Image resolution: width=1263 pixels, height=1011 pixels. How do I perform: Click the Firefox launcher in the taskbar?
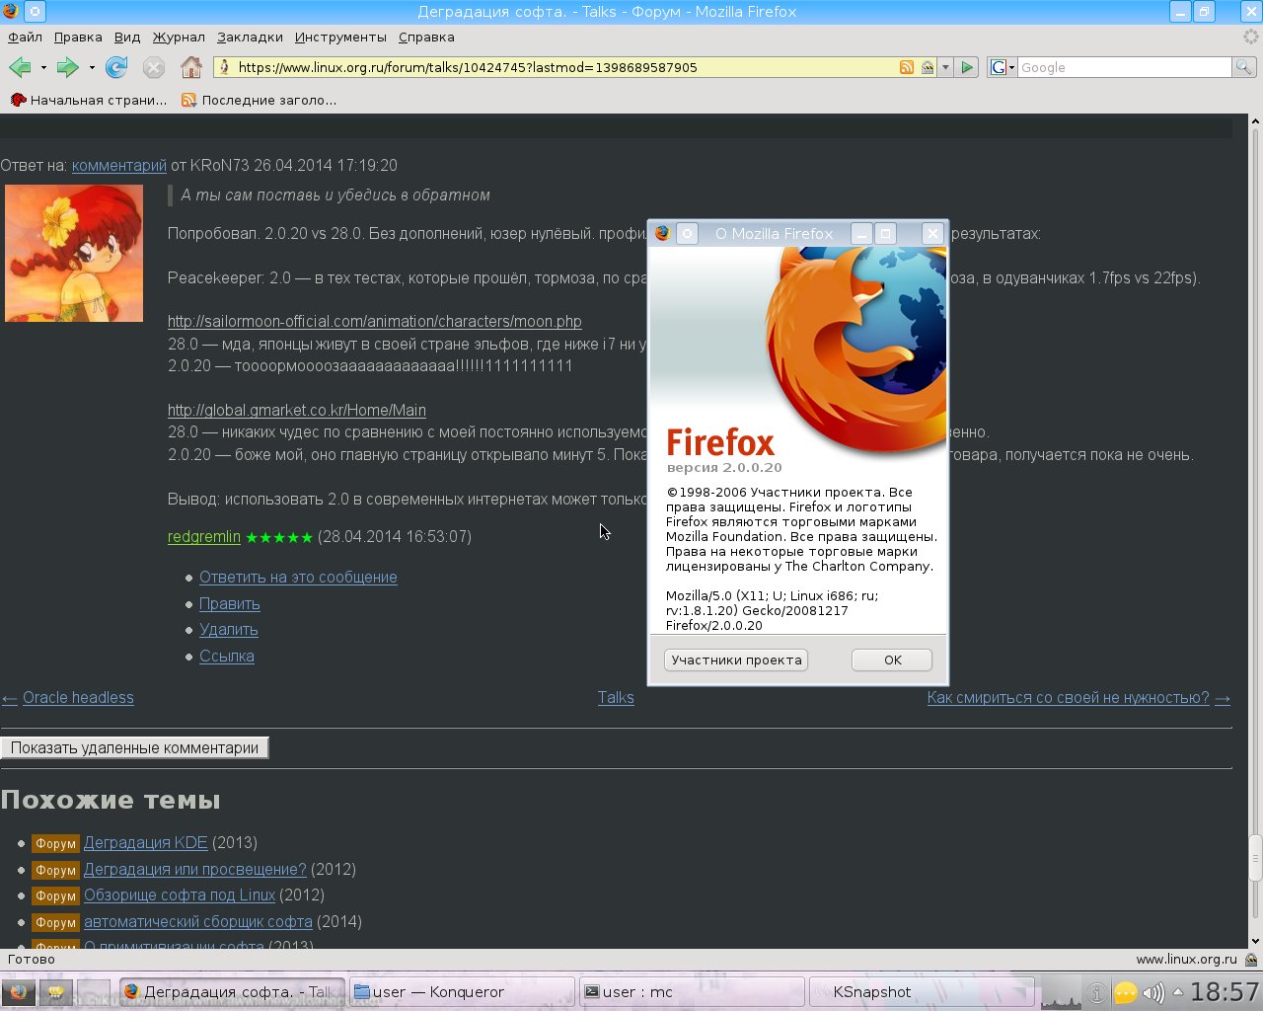click(18, 992)
